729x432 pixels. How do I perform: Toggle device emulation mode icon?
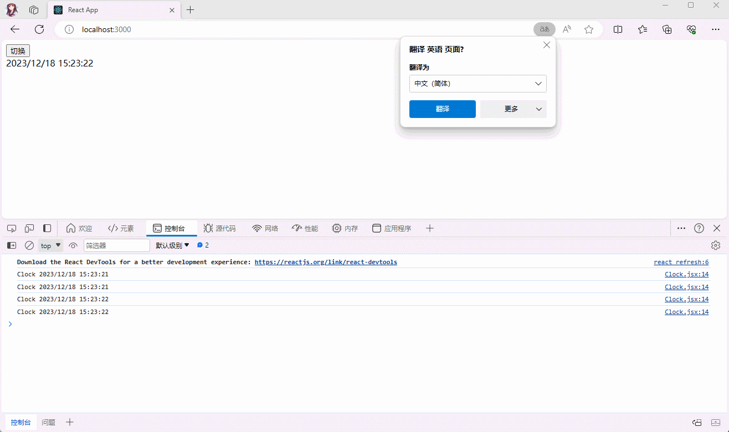coord(29,228)
